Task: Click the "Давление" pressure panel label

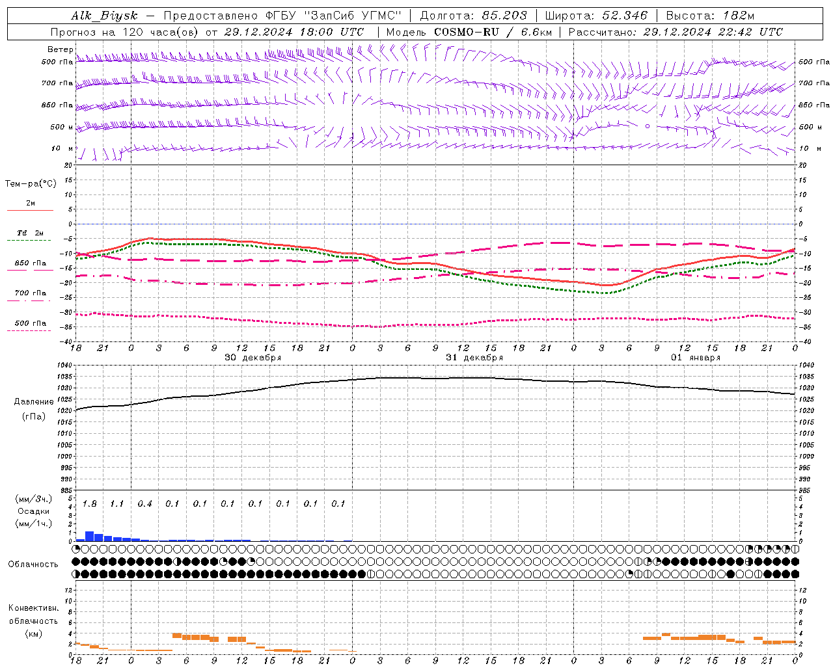Action: pos(34,402)
